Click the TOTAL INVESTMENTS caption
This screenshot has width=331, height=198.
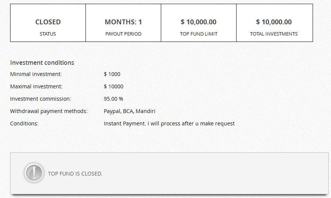coord(274,34)
